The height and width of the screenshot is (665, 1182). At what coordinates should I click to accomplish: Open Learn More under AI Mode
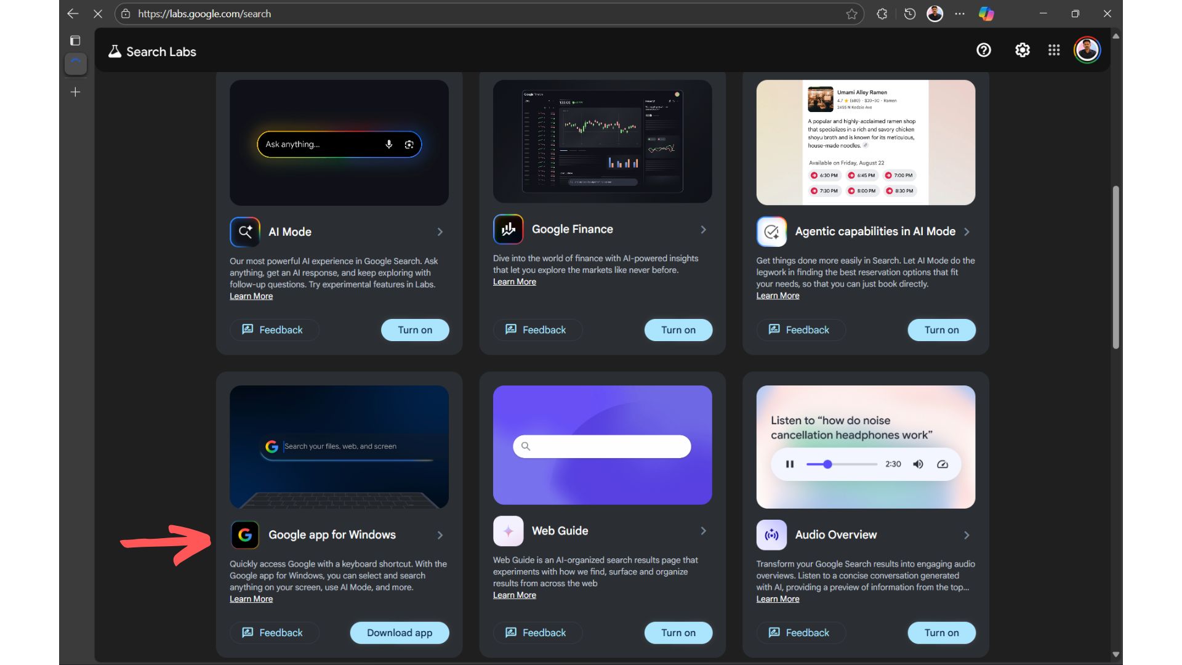(x=251, y=296)
